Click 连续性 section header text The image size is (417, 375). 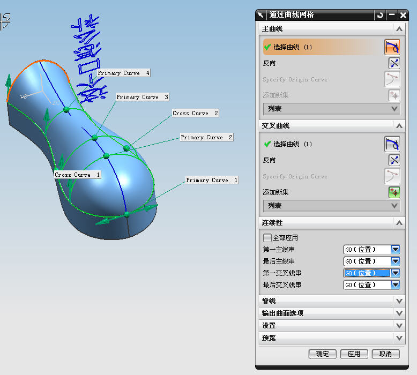coord(272,223)
